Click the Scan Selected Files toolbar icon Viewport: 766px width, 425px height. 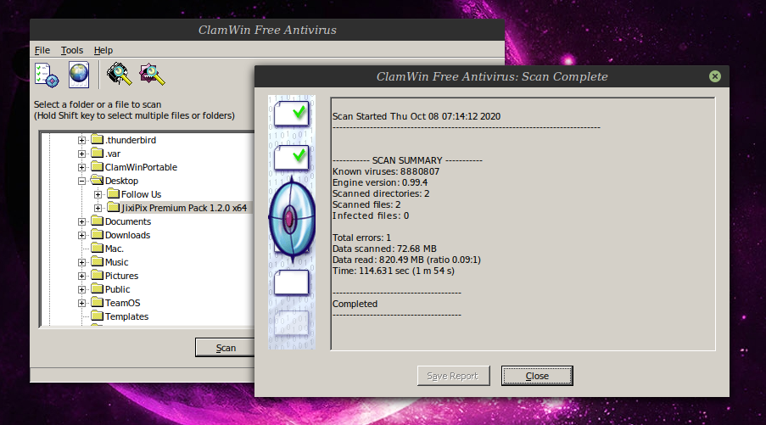point(152,75)
